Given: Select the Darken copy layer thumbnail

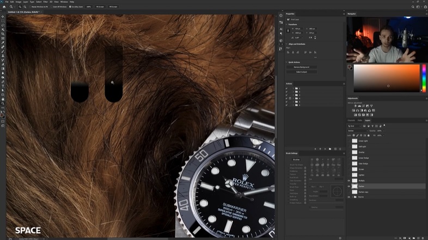Looking at the screenshot, I should (x=354, y=192).
